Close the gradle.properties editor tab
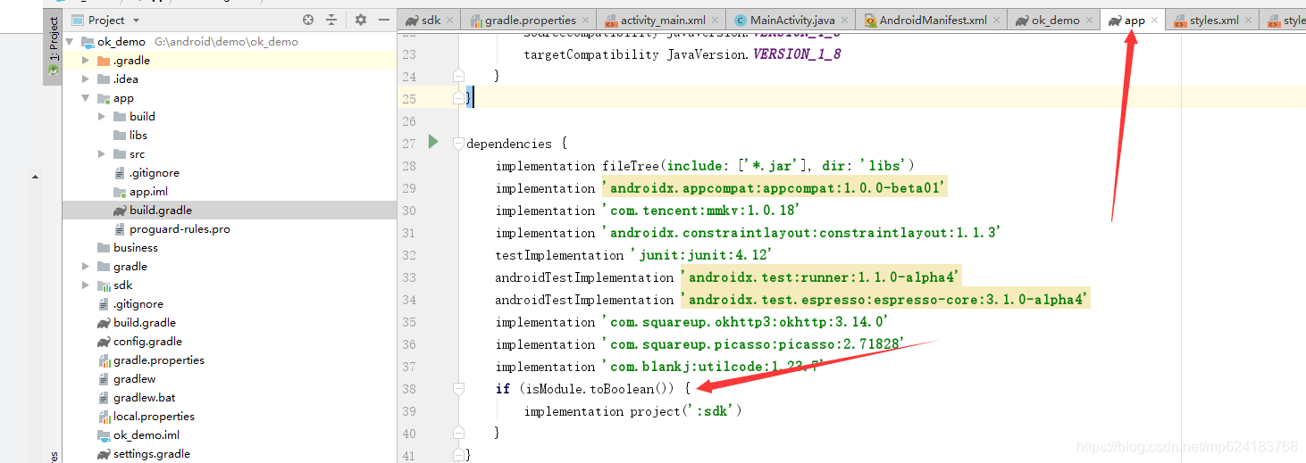This screenshot has height=463, width=1306. (585, 20)
